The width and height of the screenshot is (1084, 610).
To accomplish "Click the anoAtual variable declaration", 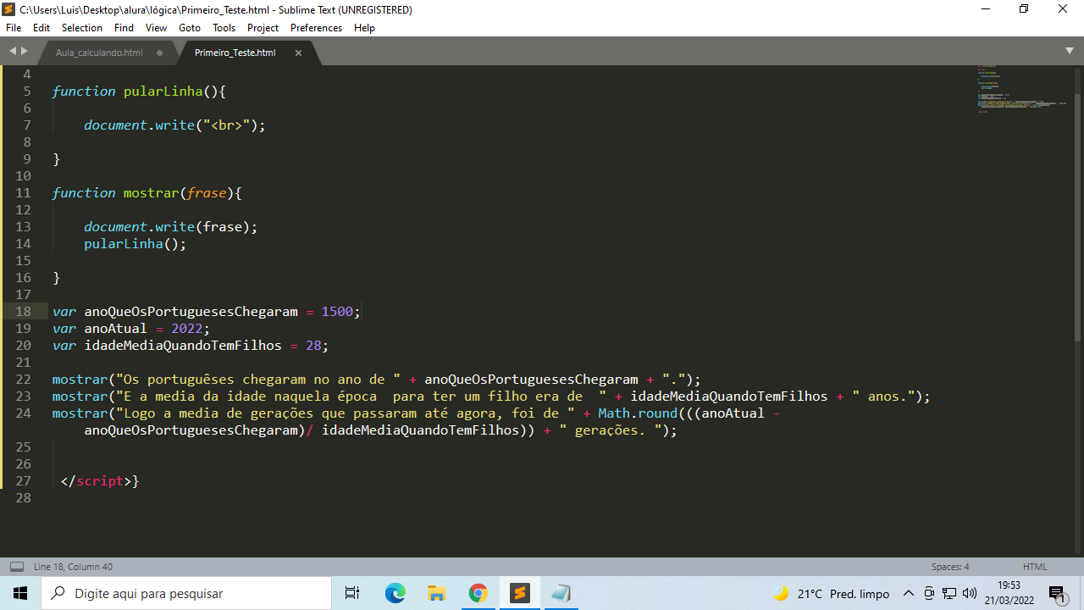I will pos(116,328).
